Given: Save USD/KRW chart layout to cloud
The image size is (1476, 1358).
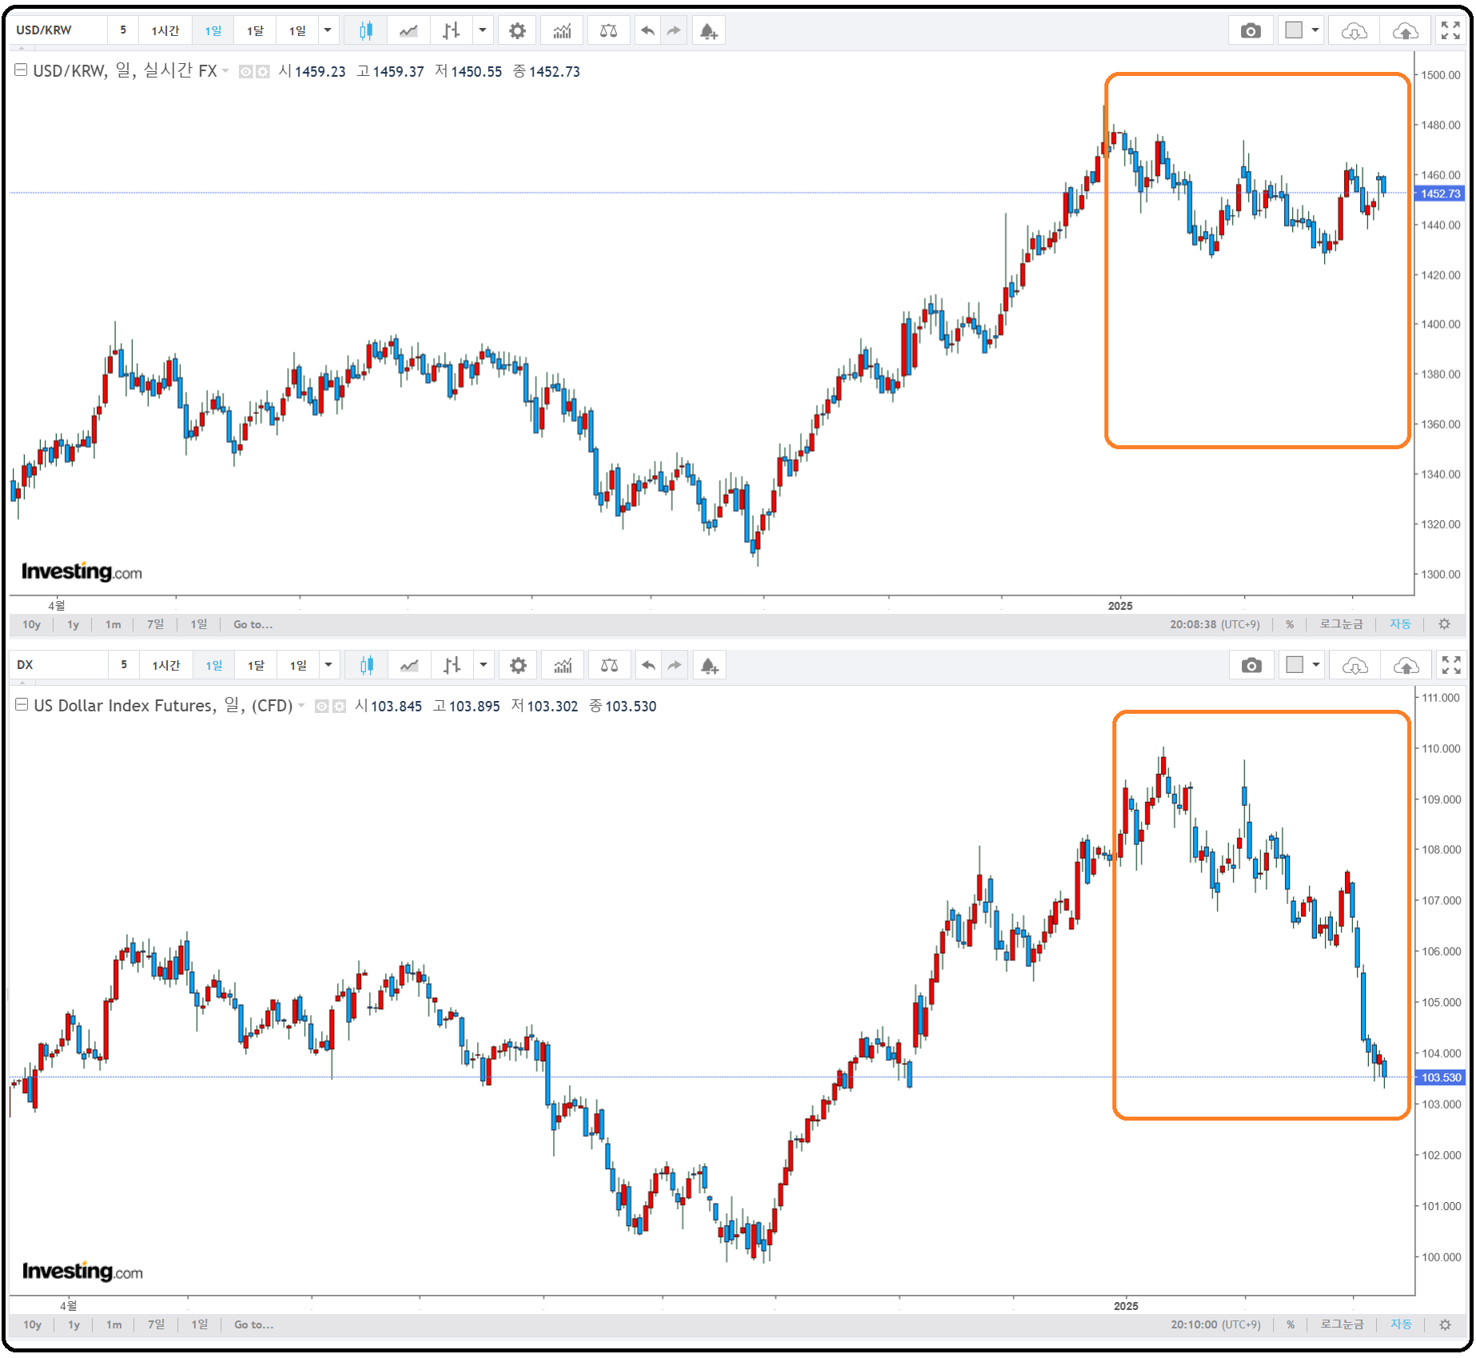Looking at the screenshot, I should coord(1406,31).
